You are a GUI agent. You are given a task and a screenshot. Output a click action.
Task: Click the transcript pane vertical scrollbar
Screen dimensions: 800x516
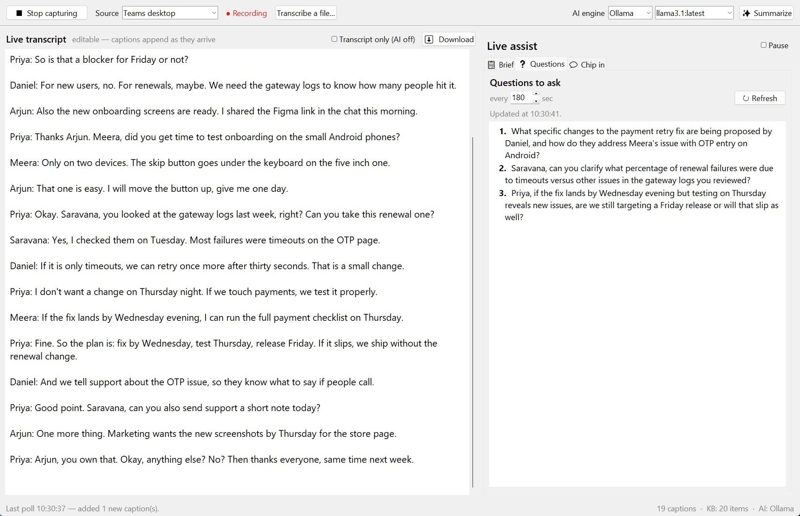[473, 312]
